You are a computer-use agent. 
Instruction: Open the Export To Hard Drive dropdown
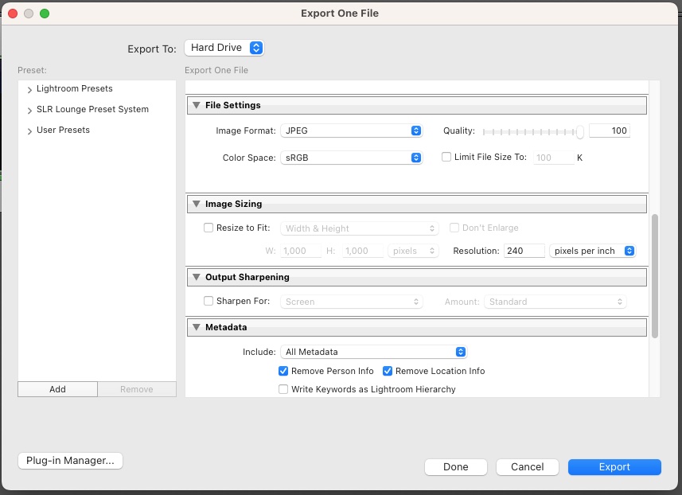click(224, 48)
